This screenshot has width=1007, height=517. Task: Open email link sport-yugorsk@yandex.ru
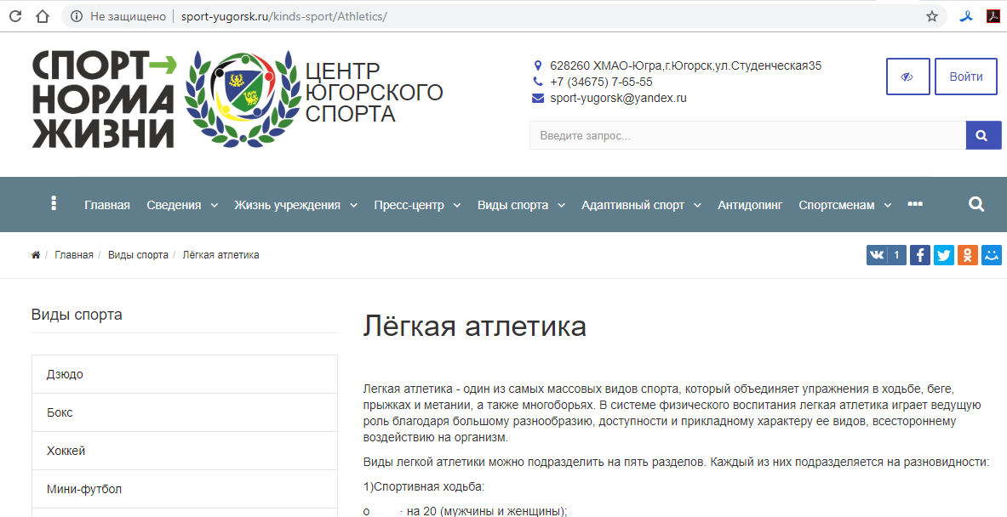coord(619,98)
